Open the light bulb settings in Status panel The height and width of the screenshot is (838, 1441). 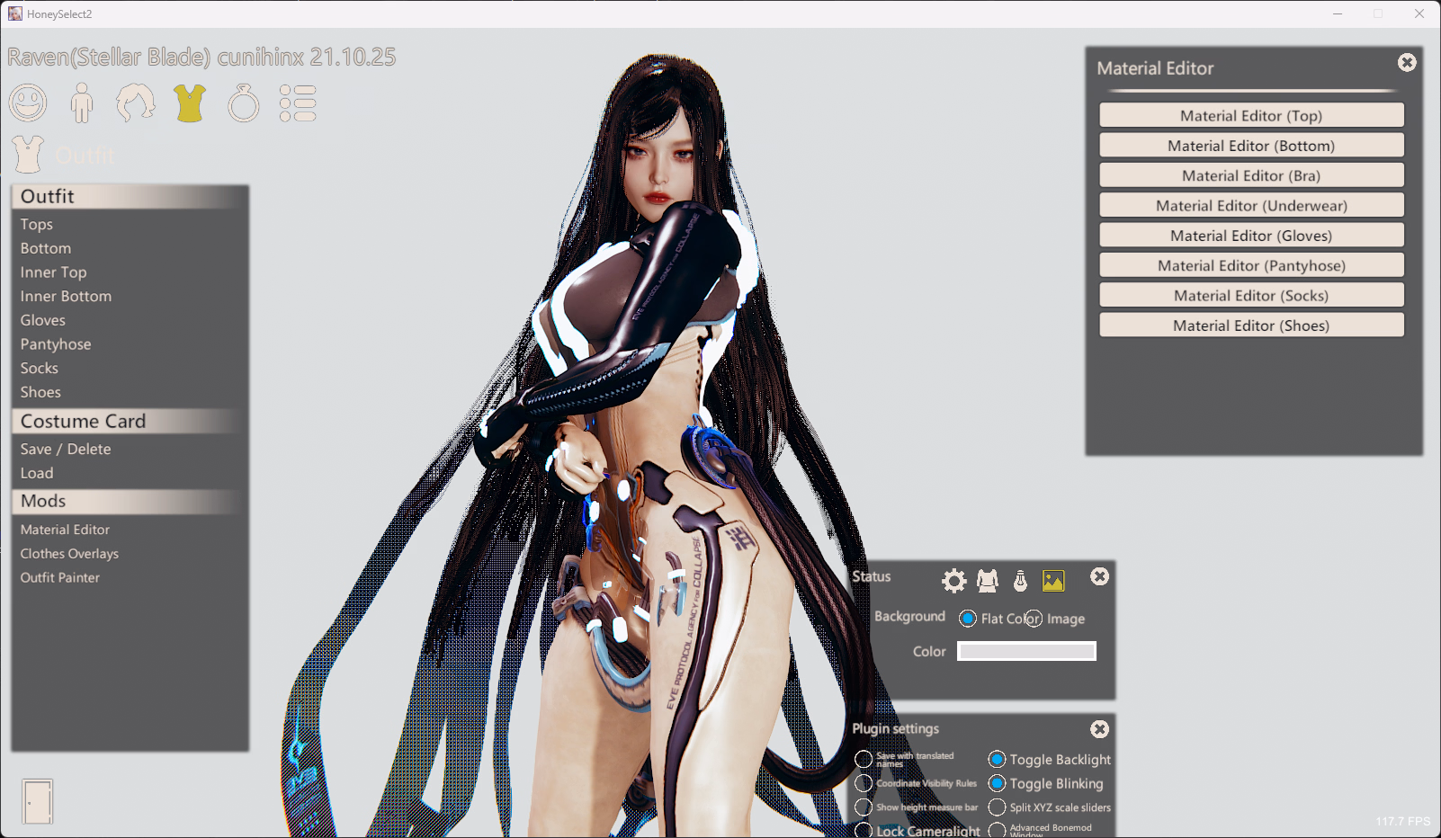(x=1020, y=581)
